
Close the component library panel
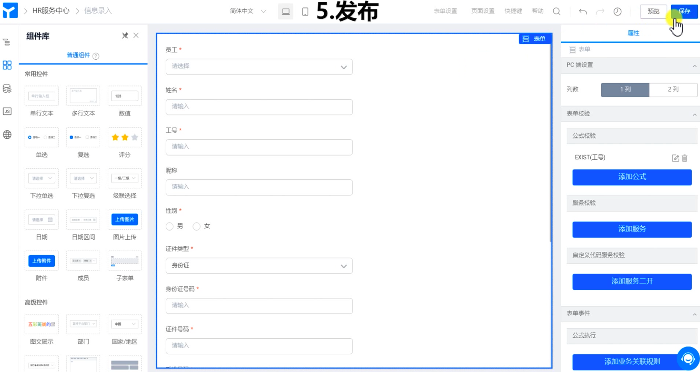pos(136,35)
